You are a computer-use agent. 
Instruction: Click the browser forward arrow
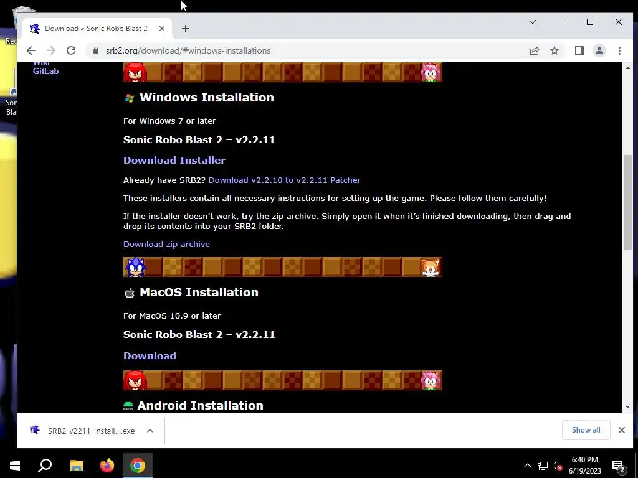coord(51,50)
